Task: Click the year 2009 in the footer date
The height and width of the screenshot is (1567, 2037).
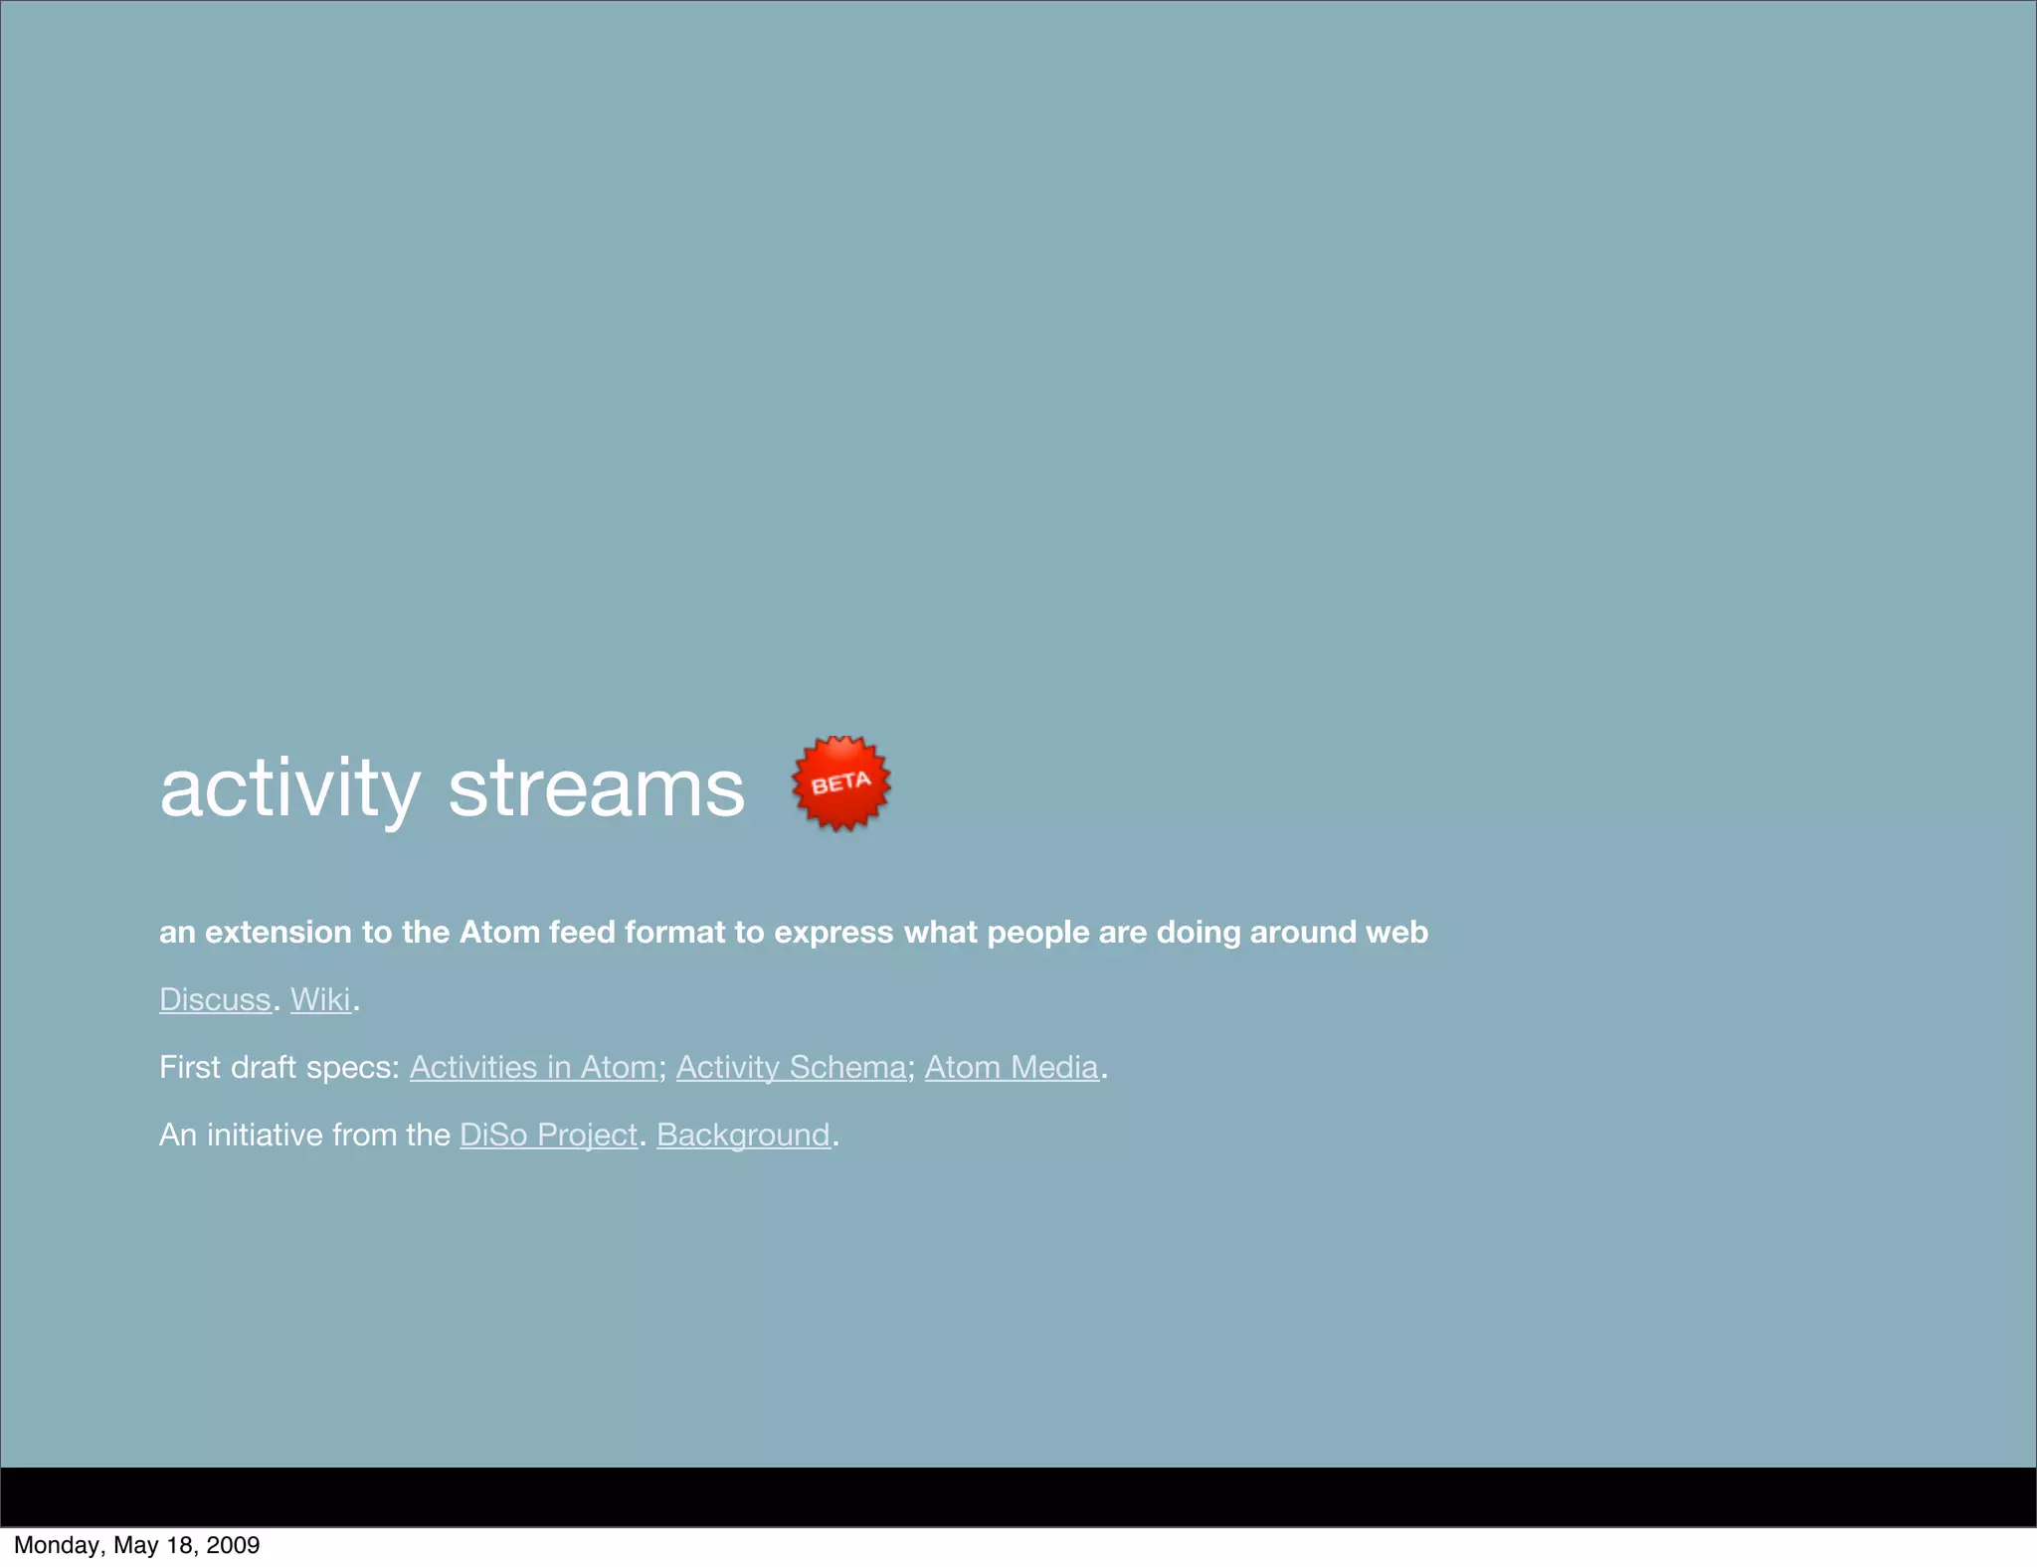Action: (233, 1545)
